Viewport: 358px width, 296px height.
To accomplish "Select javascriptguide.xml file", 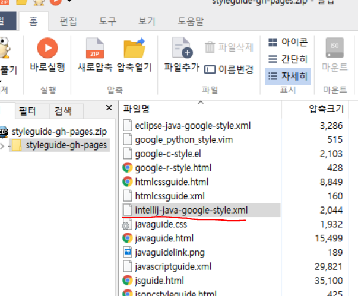I will [173, 266].
